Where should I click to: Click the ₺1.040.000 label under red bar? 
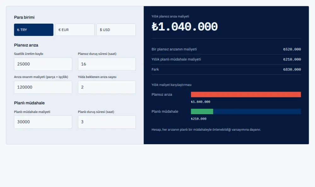coord(200,102)
